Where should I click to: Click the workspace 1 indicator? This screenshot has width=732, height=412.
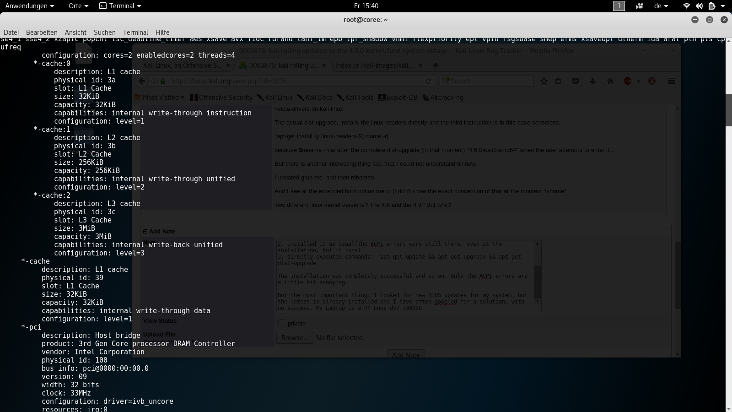[x=619, y=6]
